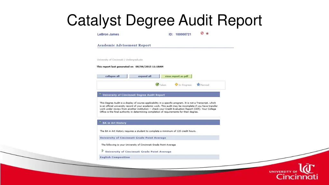
Task: Click the red star icon beside the ID
Action: tap(207, 33)
